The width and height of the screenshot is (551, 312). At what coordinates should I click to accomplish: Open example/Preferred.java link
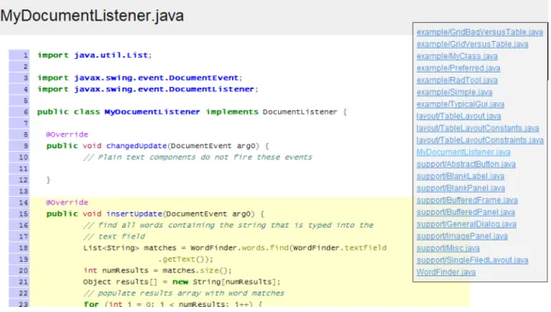point(458,68)
